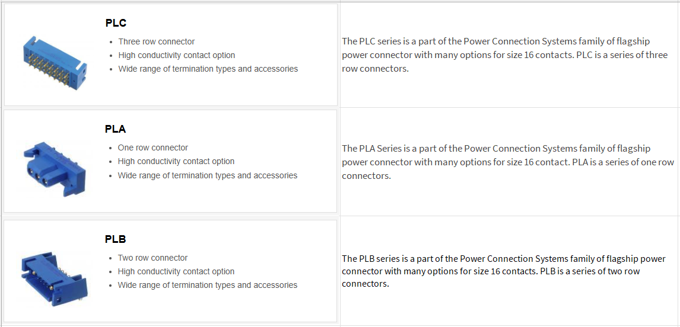Image resolution: width=680 pixels, height=327 pixels.
Task: Click PLB's 'Wide range of termination types' bullet
Action: (x=207, y=285)
